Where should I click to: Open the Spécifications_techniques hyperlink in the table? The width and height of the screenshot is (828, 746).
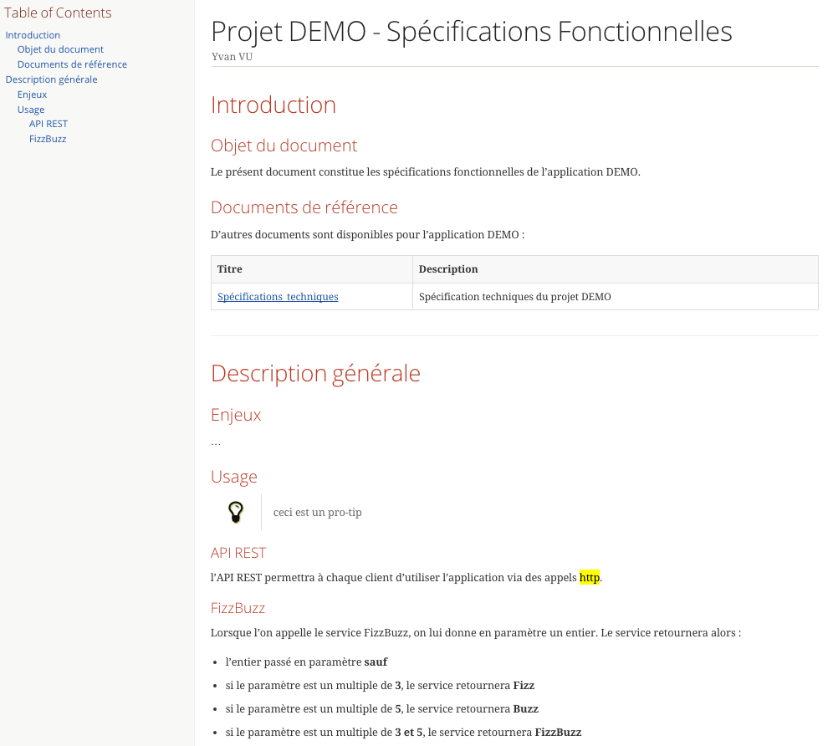(278, 296)
